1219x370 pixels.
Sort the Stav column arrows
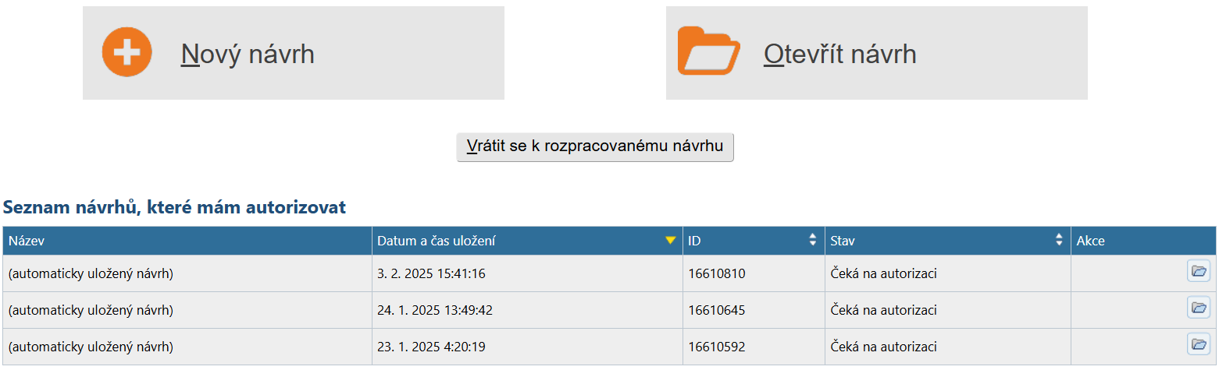point(1059,241)
